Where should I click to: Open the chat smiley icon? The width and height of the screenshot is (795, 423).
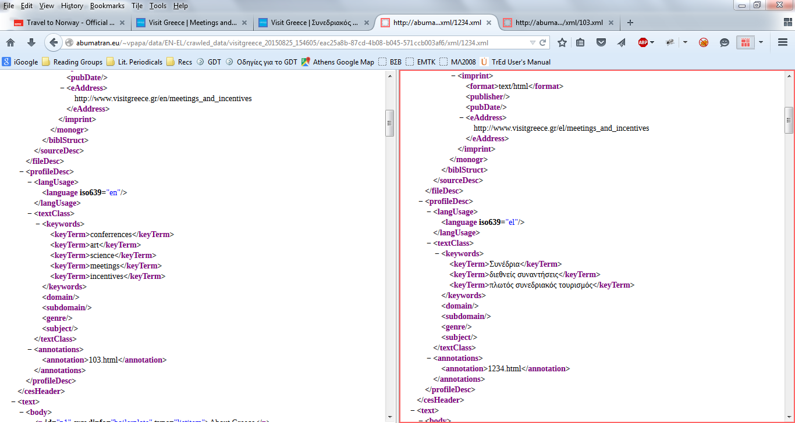(725, 42)
